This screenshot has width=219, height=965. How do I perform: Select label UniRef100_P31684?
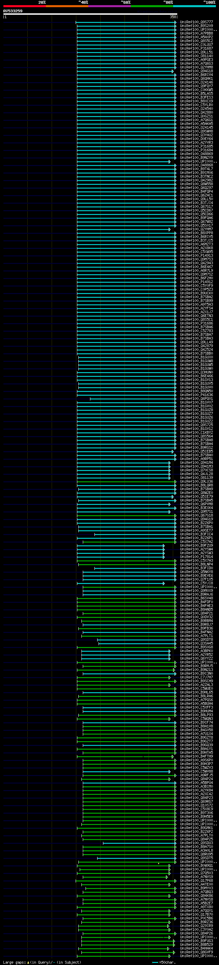pos(196,150)
